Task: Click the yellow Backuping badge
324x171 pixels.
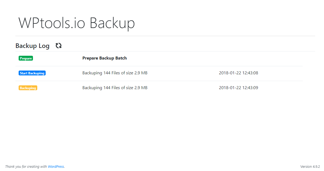Action: pos(28,88)
